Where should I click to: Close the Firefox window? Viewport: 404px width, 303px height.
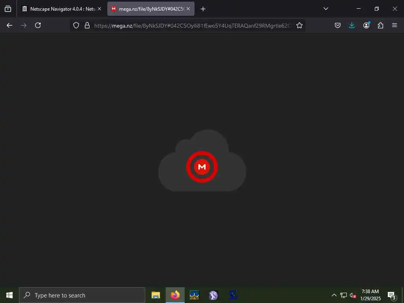tap(395, 9)
